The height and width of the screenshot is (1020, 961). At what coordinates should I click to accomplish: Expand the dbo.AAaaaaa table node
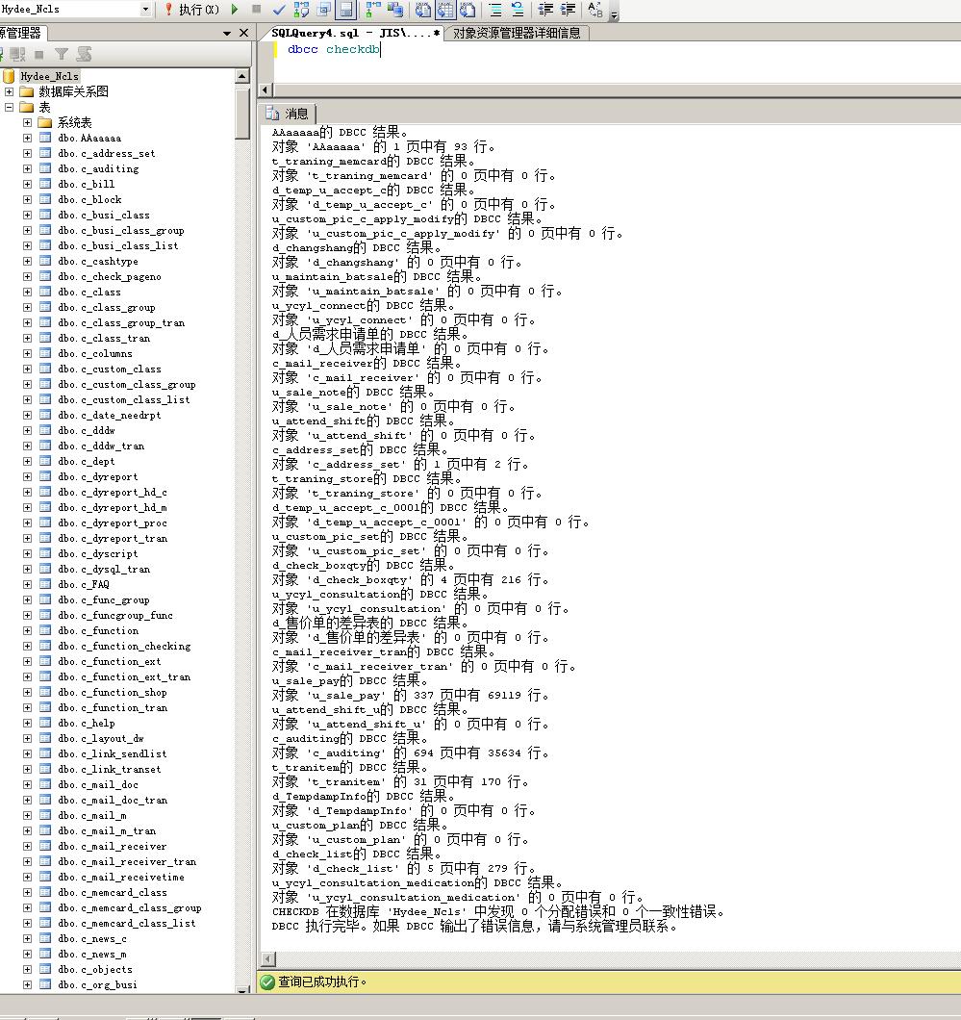pyautogui.click(x=27, y=138)
